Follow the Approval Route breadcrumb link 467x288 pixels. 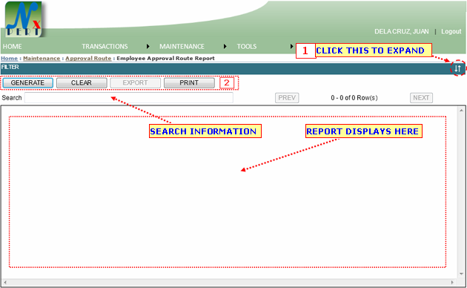pyautogui.click(x=88, y=59)
